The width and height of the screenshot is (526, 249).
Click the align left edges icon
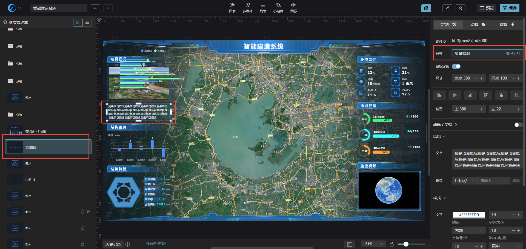(x=439, y=95)
